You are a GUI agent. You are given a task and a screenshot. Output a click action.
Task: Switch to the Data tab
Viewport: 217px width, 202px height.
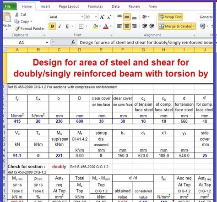(x=116, y=6)
